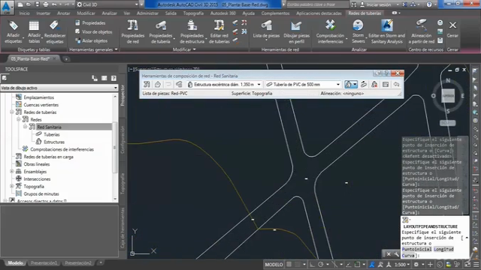The height and width of the screenshot is (270, 481).
Task: Toggle snap mode in status bar
Action: coord(298,264)
